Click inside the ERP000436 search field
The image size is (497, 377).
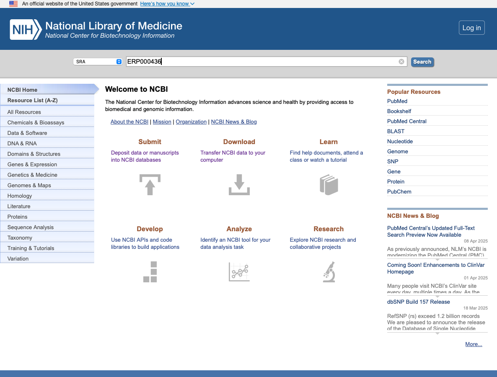260,62
